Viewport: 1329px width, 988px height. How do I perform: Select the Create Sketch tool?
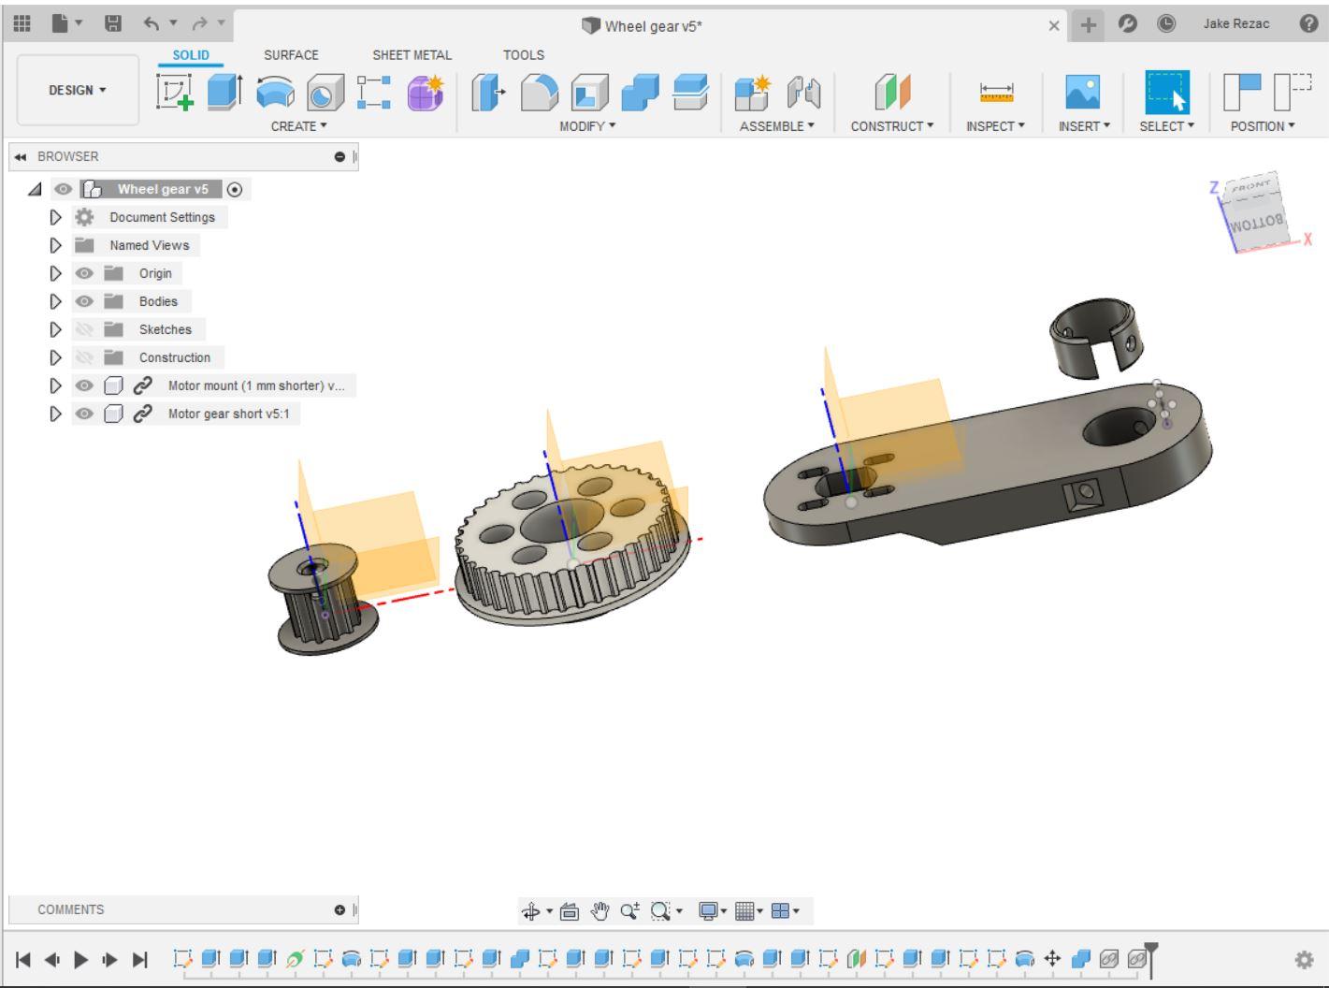click(x=175, y=93)
